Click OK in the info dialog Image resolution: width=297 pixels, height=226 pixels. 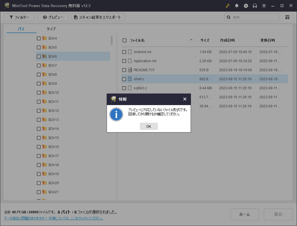tap(149, 126)
